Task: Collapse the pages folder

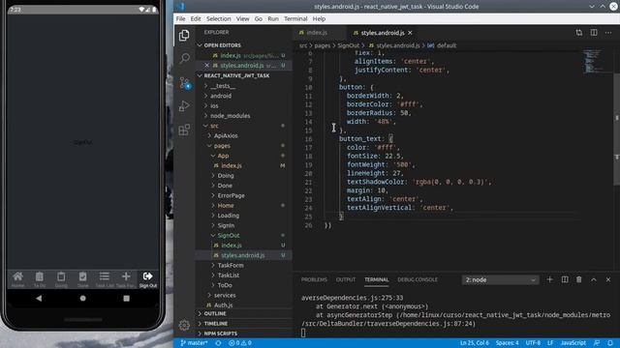Action: pyautogui.click(x=222, y=146)
